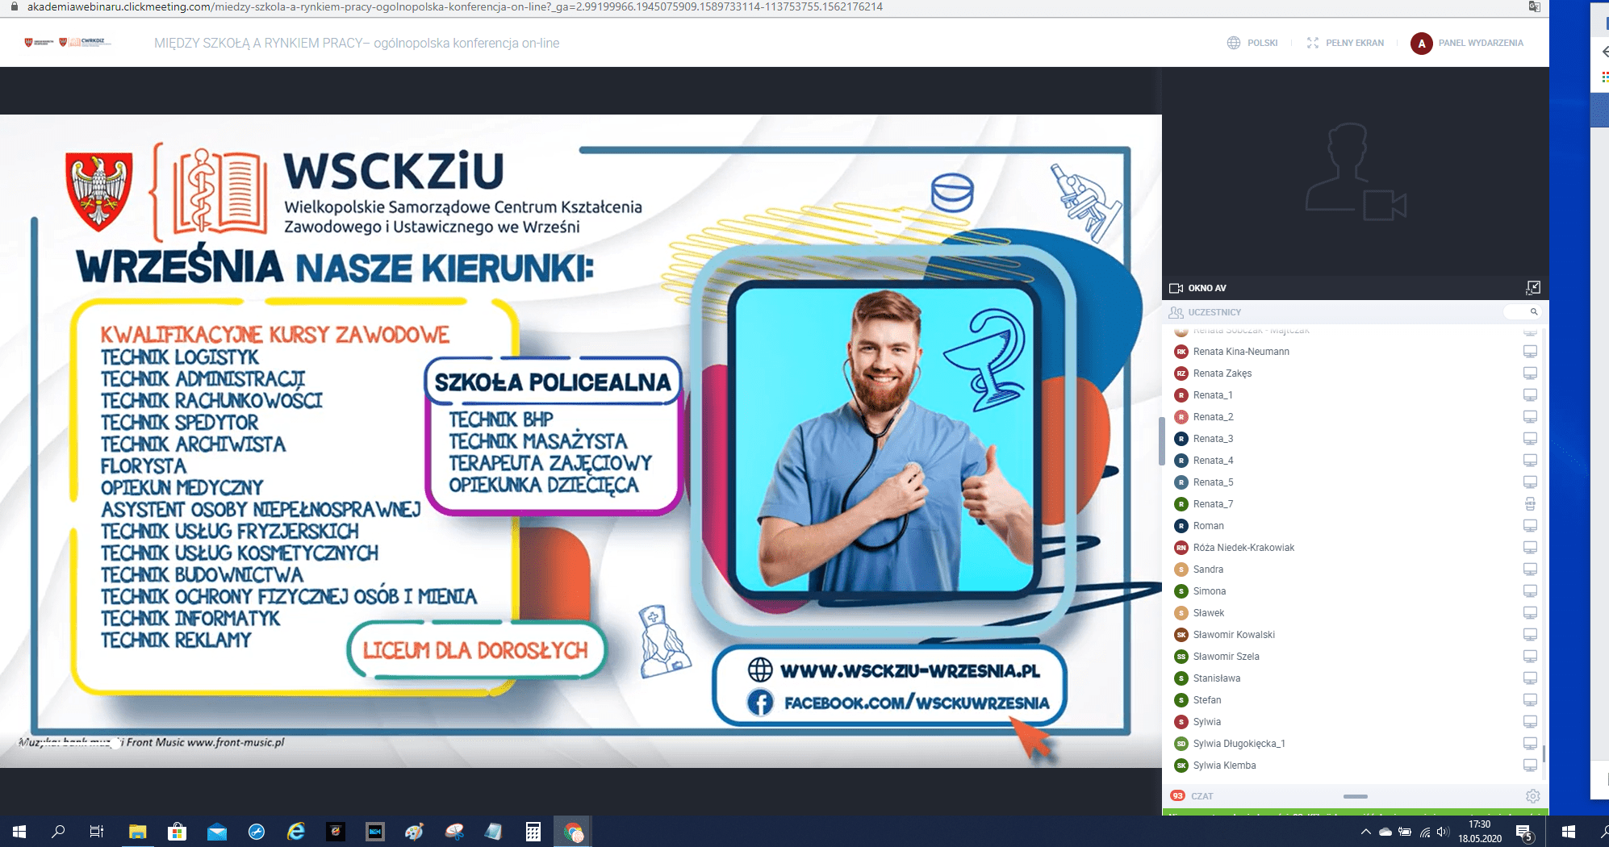Open chat settings gear

click(1532, 796)
